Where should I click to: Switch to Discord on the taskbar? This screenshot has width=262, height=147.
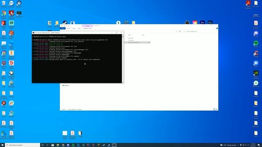(68, 145)
